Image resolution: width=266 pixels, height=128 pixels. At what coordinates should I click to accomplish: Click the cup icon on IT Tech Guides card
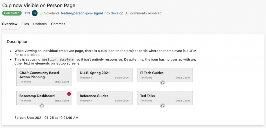tap(163, 83)
